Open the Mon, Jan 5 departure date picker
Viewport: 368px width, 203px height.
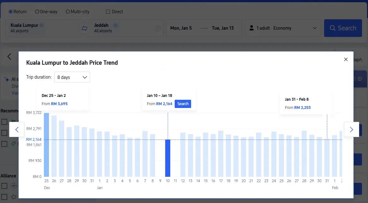181,28
